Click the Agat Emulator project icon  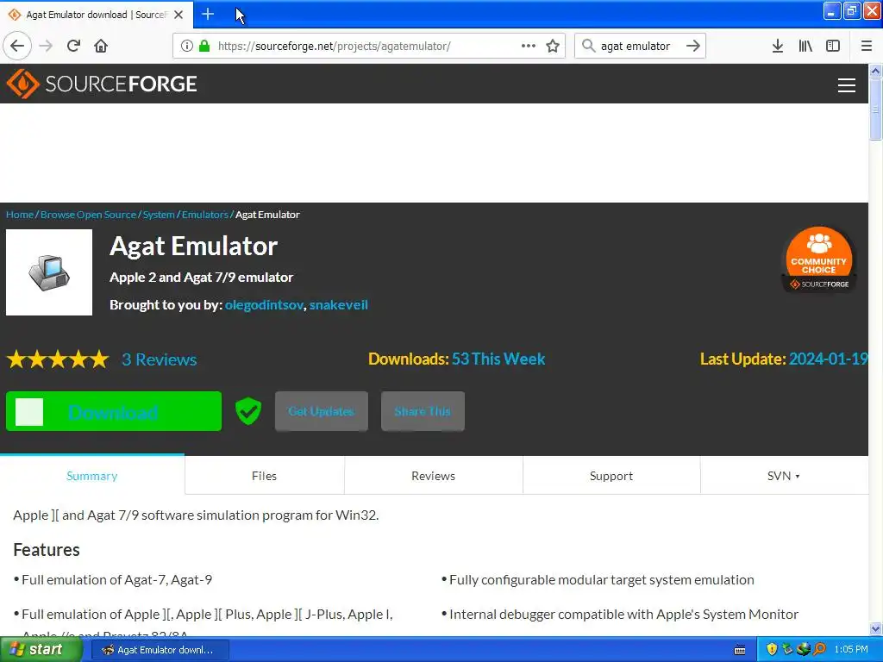(x=49, y=272)
